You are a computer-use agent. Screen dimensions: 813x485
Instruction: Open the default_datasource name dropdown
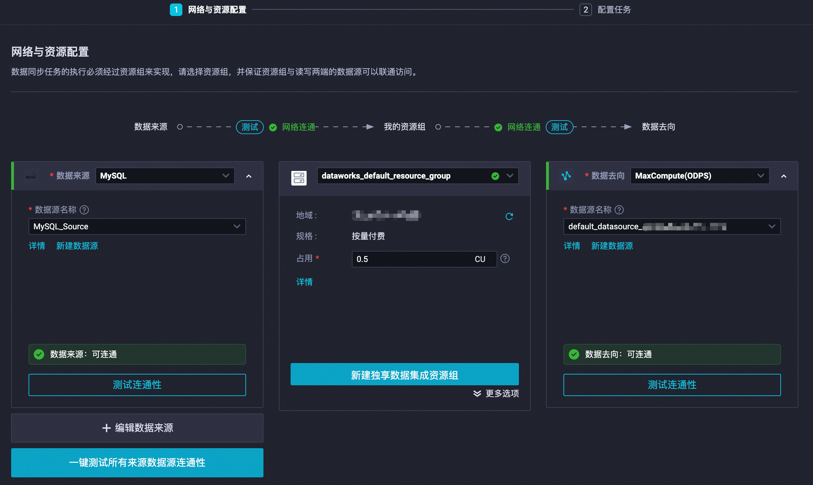672,227
